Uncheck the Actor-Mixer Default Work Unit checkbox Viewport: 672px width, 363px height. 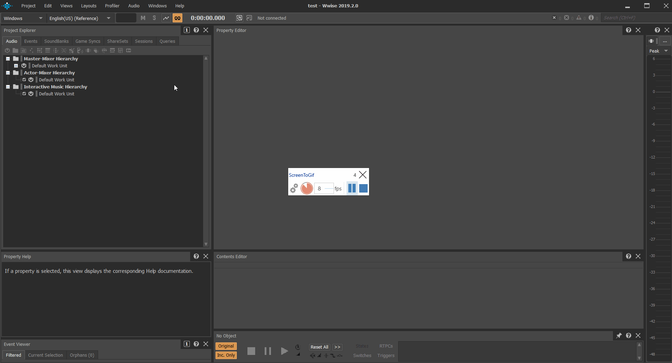click(24, 80)
